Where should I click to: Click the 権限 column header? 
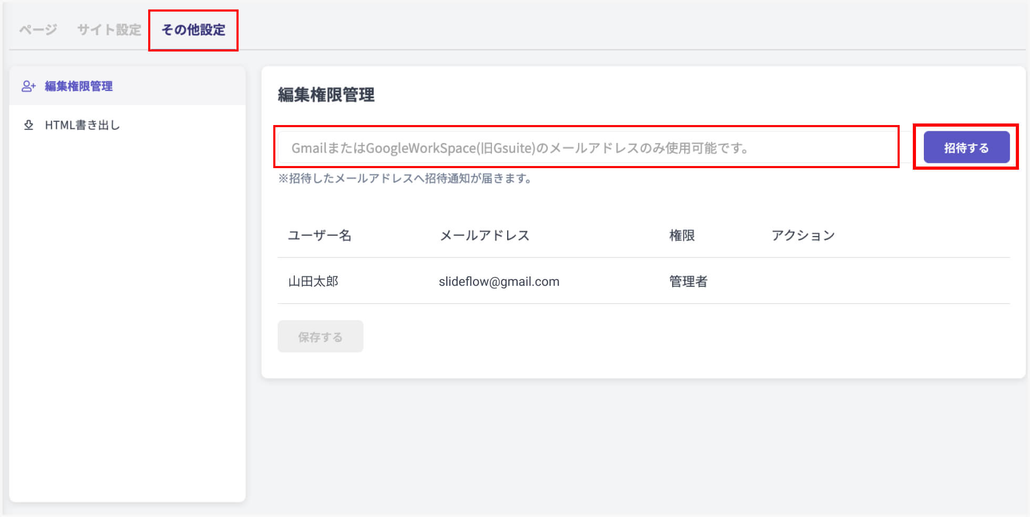pyautogui.click(x=682, y=235)
